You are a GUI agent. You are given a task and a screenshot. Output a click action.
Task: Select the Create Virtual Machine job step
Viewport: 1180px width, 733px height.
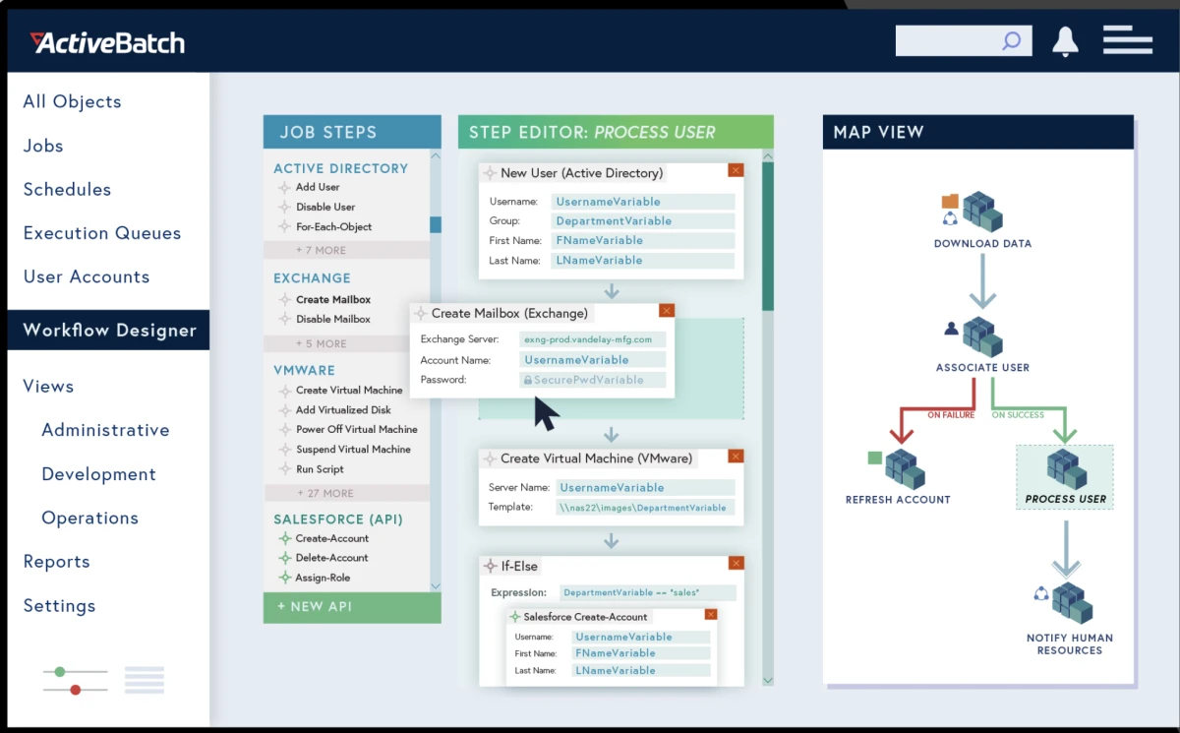tap(349, 390)
